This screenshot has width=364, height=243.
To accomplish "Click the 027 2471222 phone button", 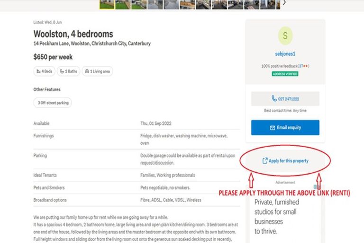I will pyautogui.click(x=285, y=99).
